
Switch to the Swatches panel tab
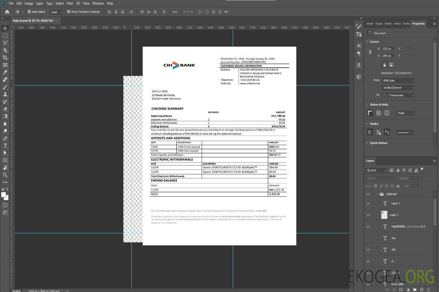click(369, 24)
